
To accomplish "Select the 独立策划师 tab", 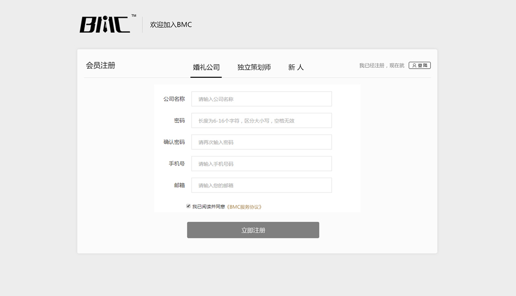I will pyautogui.click(x=254, y=67).
